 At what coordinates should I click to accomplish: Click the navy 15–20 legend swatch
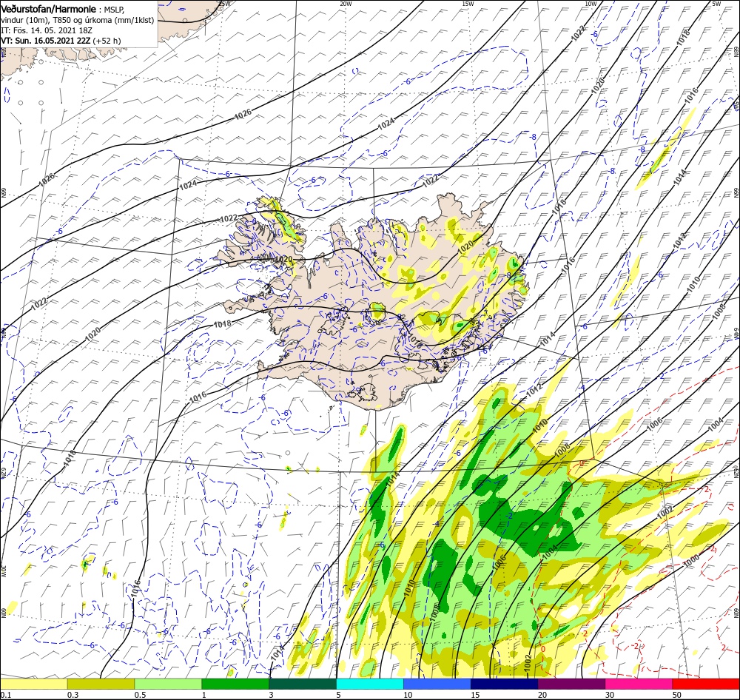[505, 684]
